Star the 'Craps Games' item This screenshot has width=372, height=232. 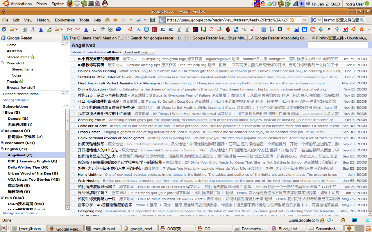[74, 132]
